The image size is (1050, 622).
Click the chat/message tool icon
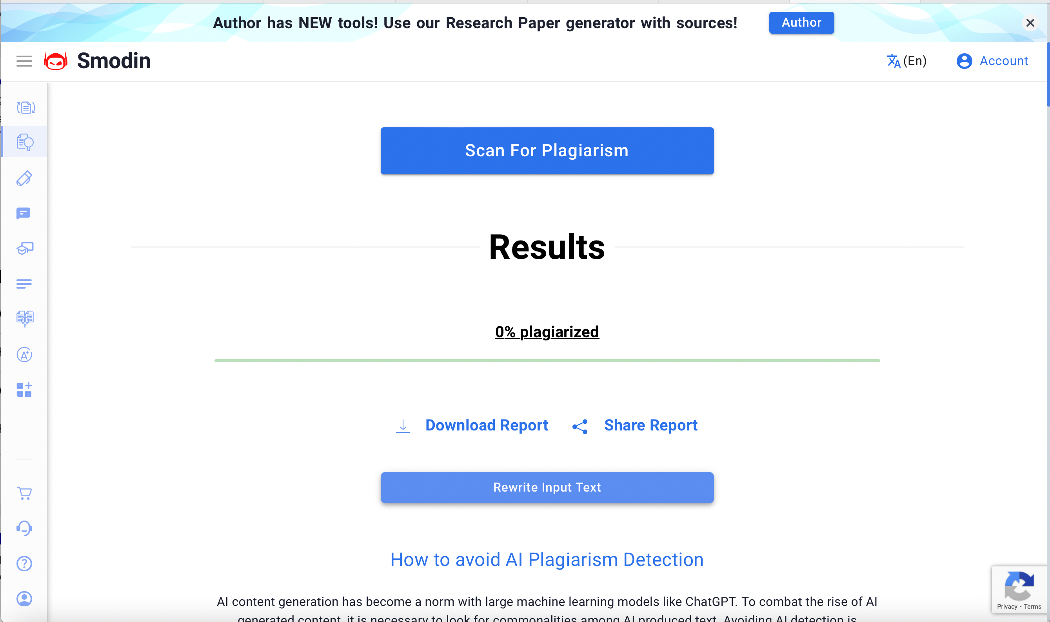pos(24,213)
